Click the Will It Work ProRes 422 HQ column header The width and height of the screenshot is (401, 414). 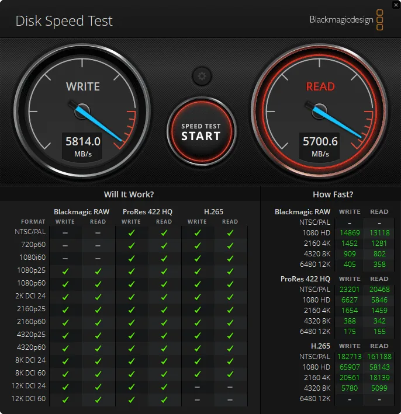(x=147, y=212)
